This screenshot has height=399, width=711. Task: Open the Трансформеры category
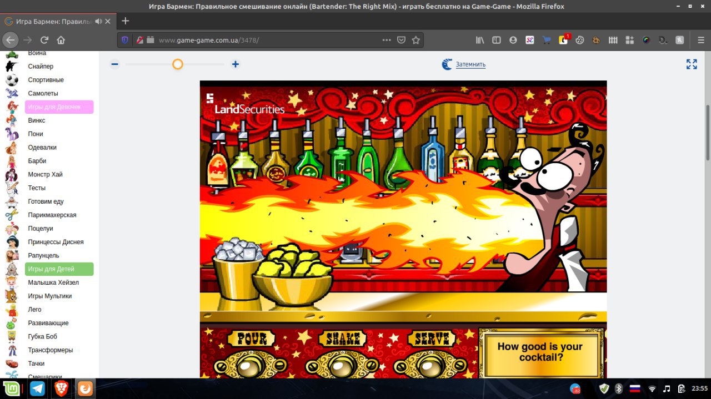pyautogui.click(x=51, y=350)
